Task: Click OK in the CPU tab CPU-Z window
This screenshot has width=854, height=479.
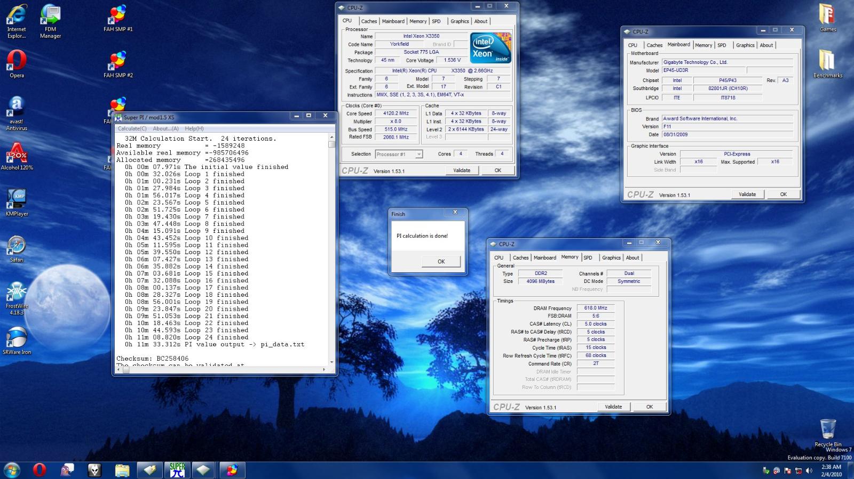Action: pyautogui.click(x=497, y=171)
